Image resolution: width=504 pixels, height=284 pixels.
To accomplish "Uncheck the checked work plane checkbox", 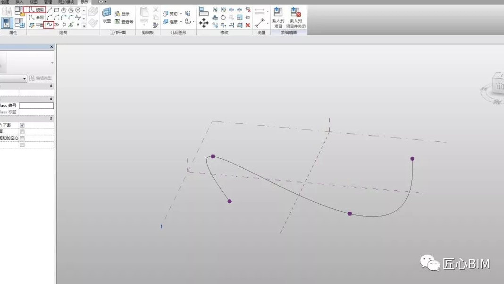I will click(x=22, y=125).
